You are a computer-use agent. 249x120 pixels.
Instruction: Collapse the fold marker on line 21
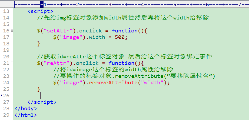click(12, 63)
